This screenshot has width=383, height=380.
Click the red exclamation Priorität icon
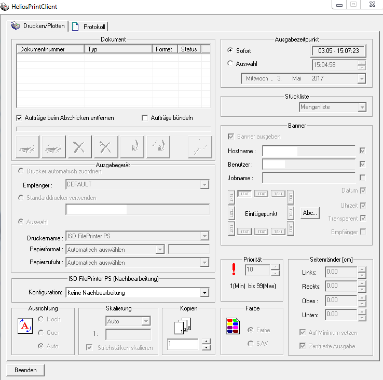(x=235, y=270)
